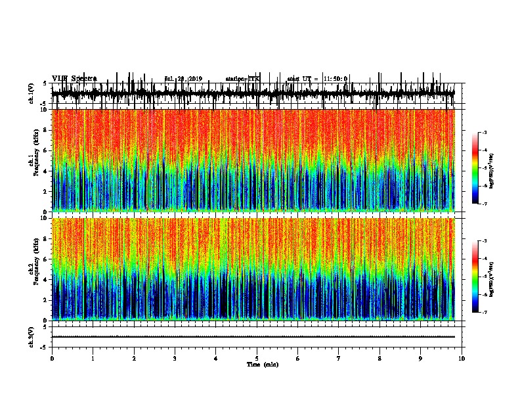Click the ch.1 color bar '-7' label
The width and height of the screenshot is (520, 402).
click(x=484, y=204)
